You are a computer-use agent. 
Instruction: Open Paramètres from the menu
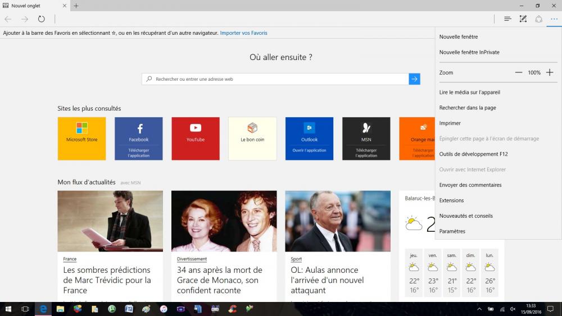tap(452, 231)
